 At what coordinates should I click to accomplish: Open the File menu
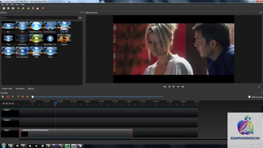click(3, 4)
